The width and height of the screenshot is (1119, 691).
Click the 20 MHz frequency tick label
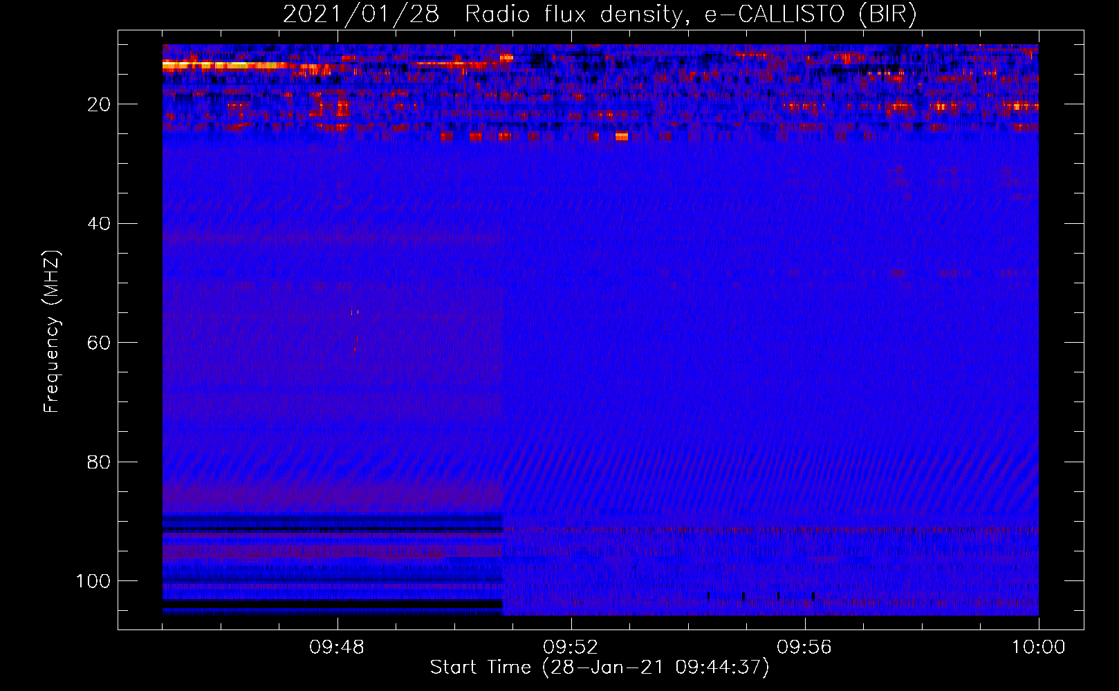coord(100,104)
